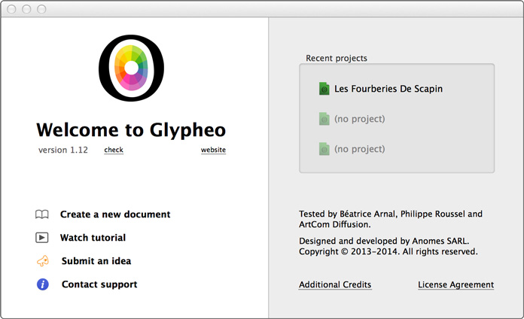The height and width of the screenshot is (319, 524).
Task: Click the blue info icon
Action: [43, 284]
